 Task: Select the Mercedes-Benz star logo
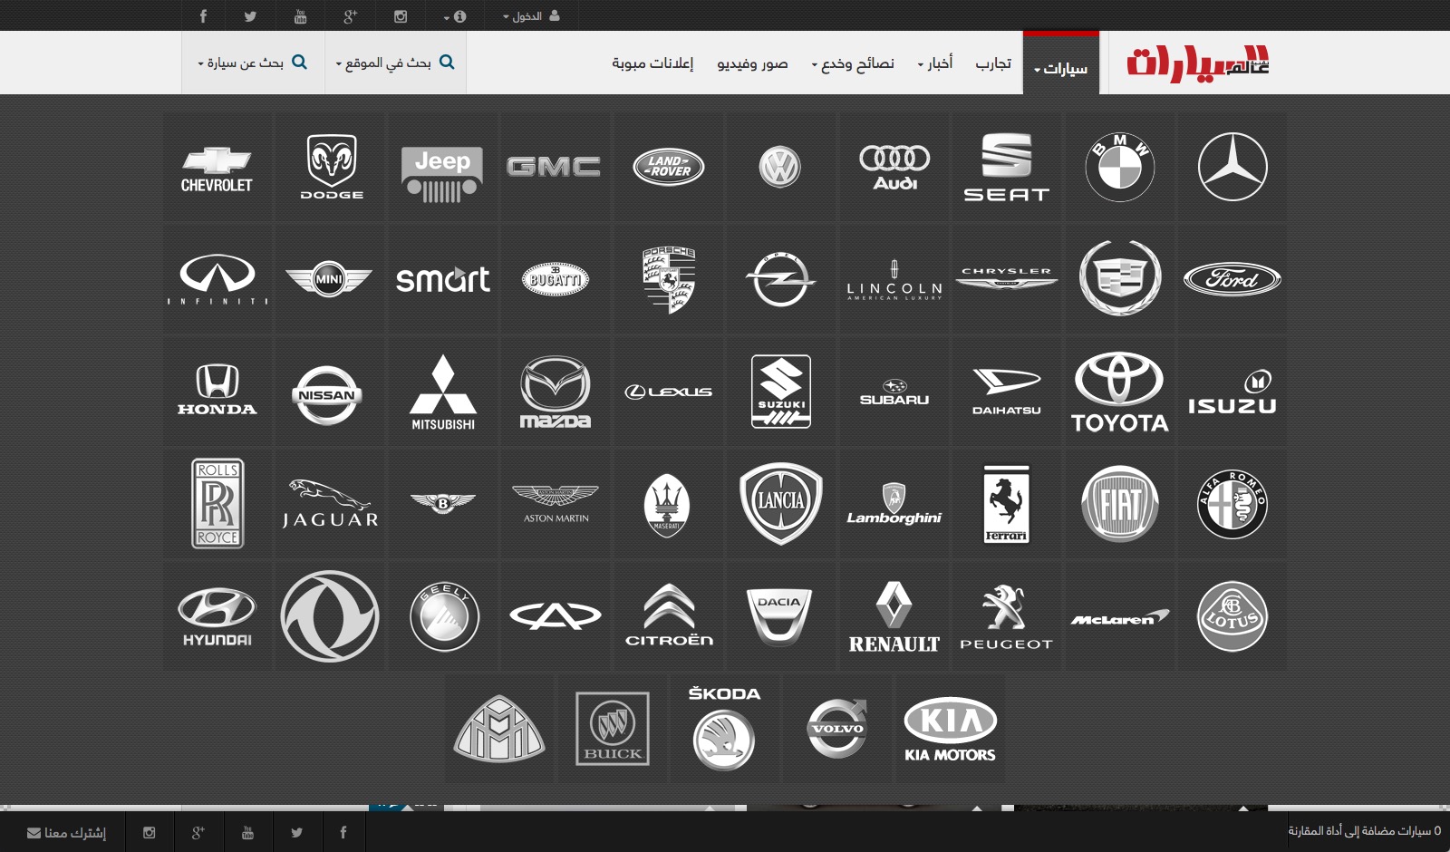(x=1232, y=168)
